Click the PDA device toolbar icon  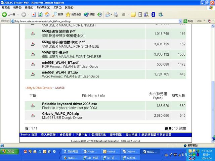click(x=140, y=14)
